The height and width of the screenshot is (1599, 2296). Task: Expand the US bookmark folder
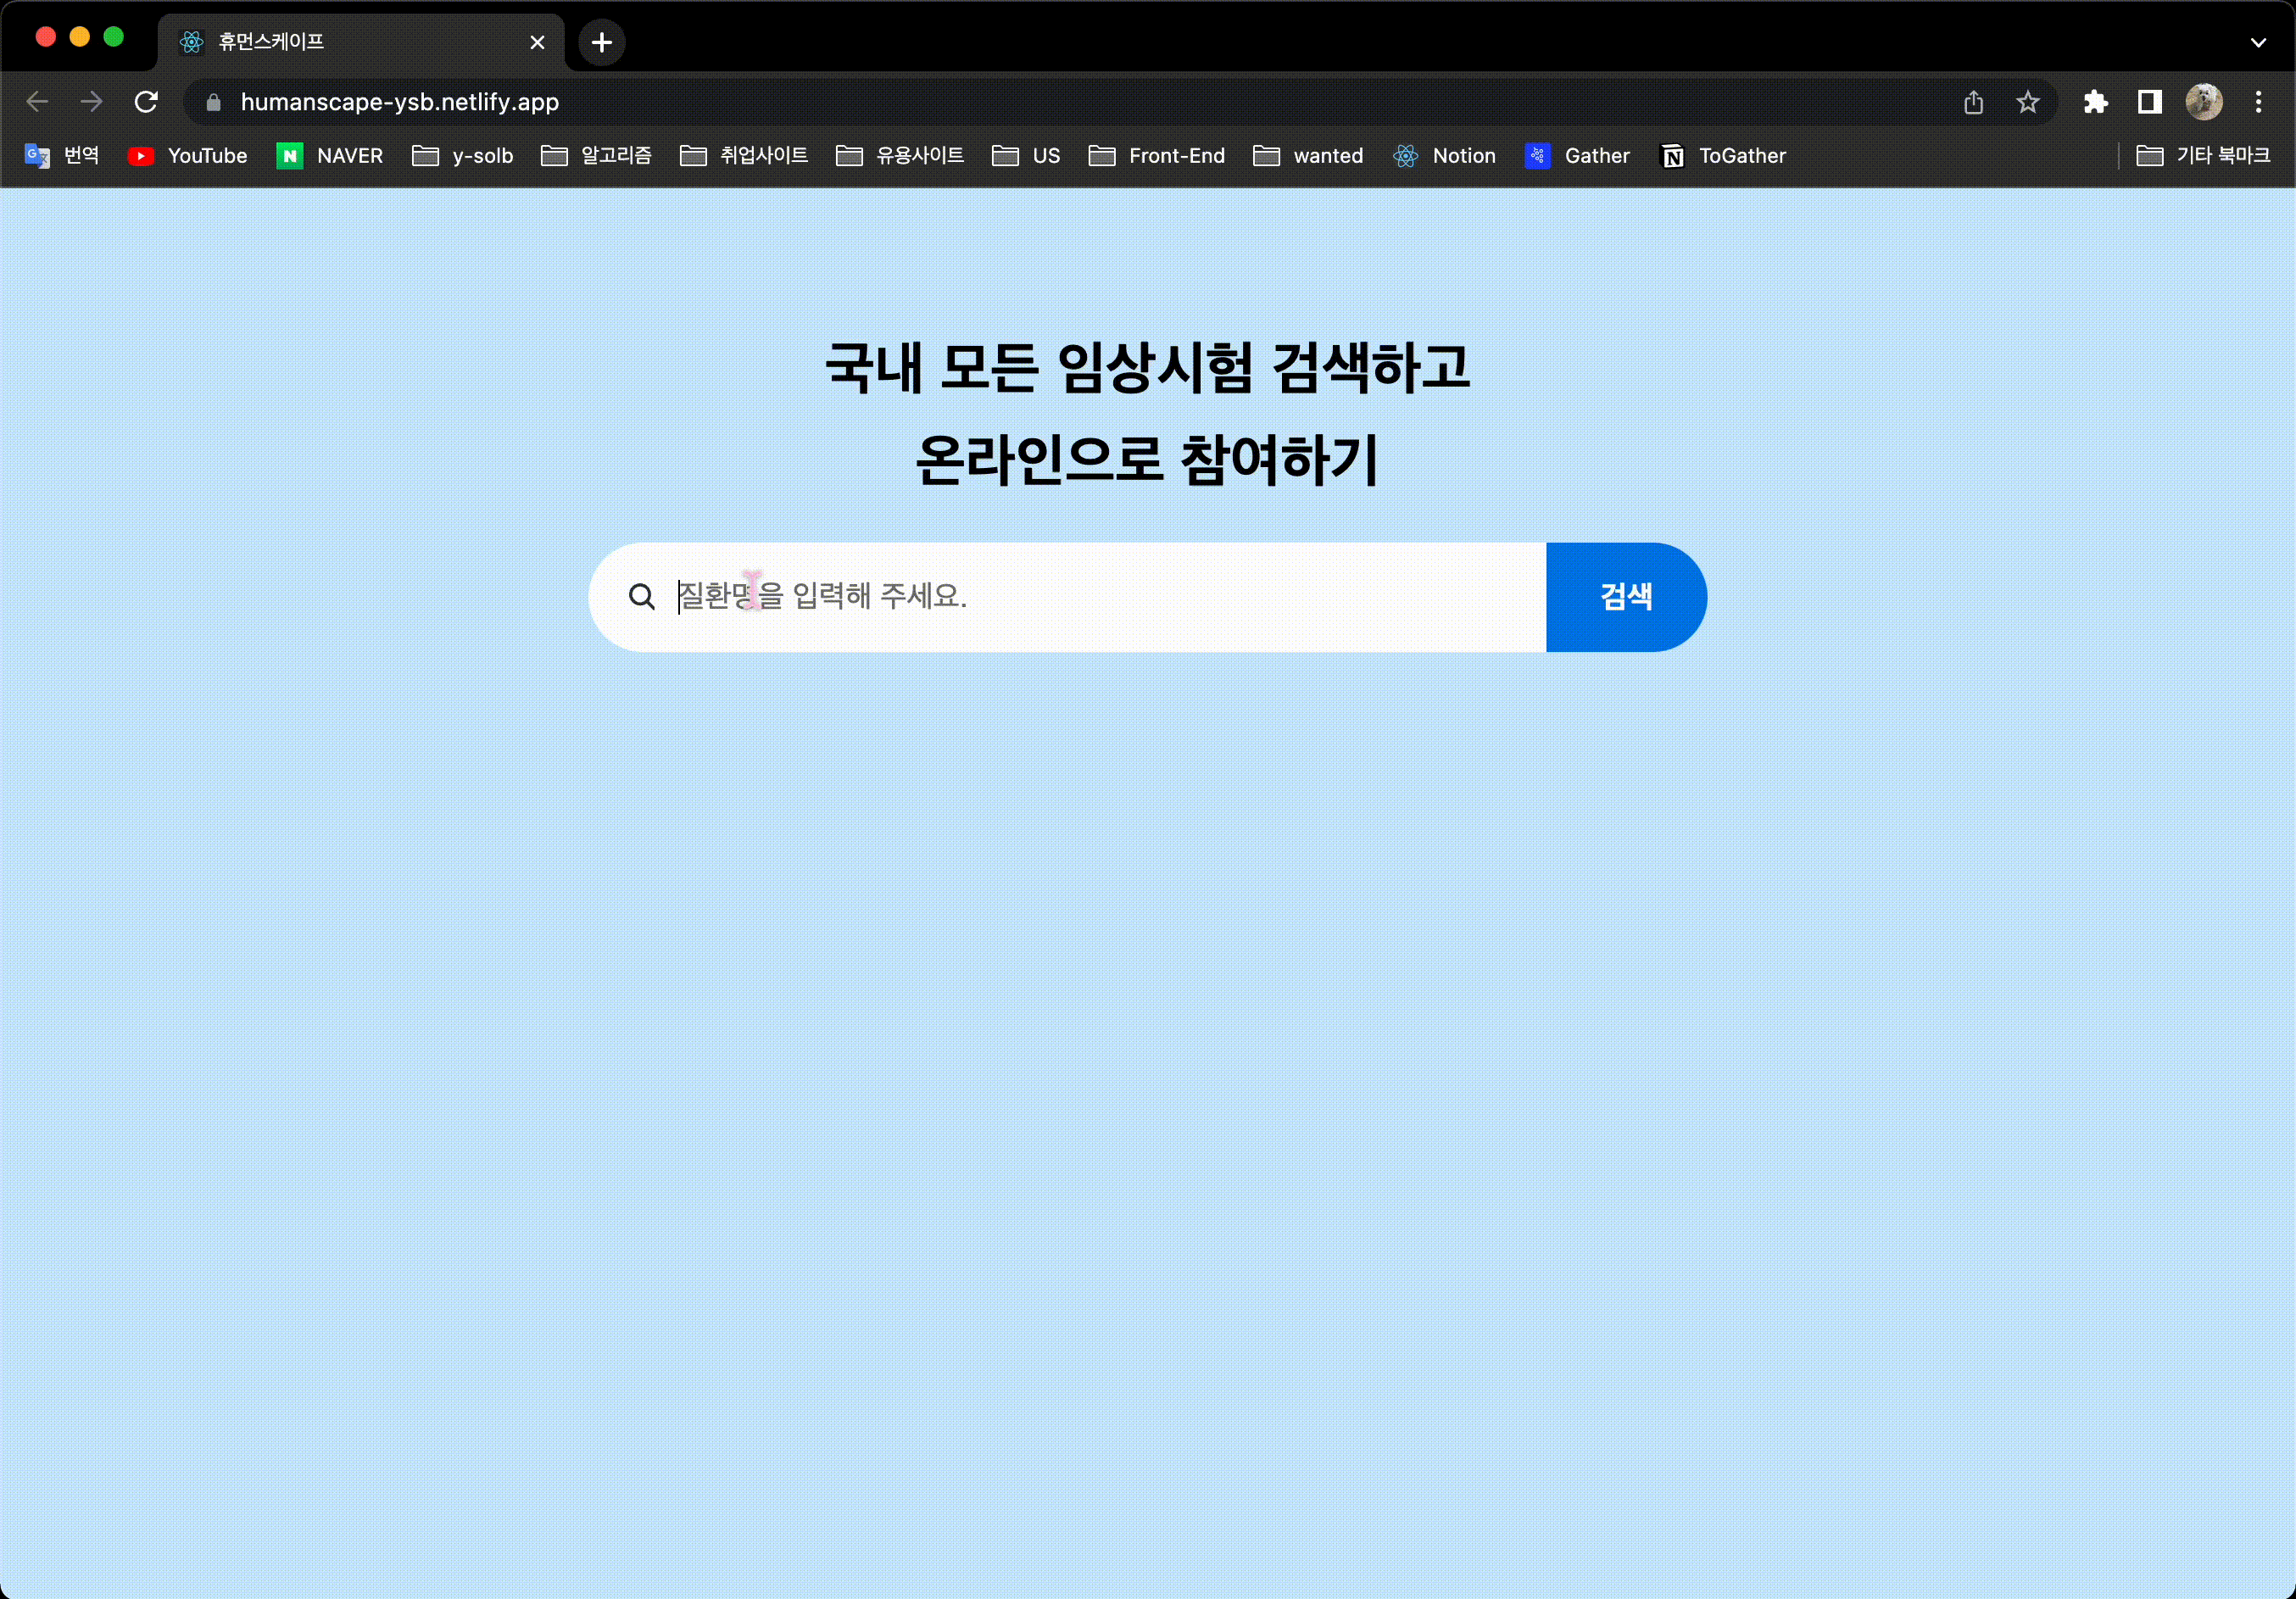point(1025,156)
